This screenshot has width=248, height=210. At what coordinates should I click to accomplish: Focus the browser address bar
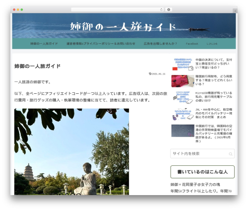[118, 10]
